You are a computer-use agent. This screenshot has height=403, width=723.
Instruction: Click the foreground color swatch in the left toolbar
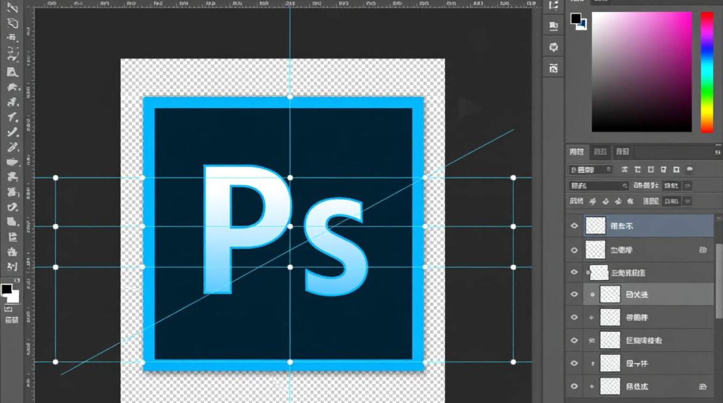click(x=7, y=290)
